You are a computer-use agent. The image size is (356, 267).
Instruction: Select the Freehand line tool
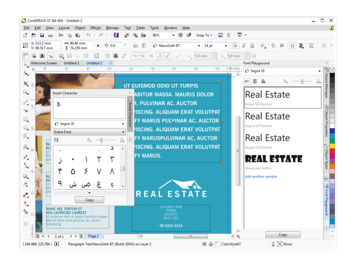tap(25, 102)
